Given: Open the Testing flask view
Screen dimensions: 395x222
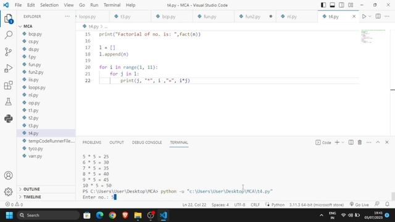Looking at the screenshot, I should pyautogui.click(x=8, y=102).
